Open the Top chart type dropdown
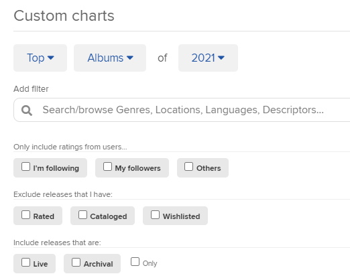This screenshot has width=350, height=278. [x=40, y=58]
